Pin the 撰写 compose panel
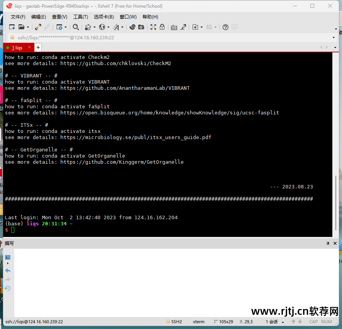The image size is (342, 329). click(x=328, y=243)
